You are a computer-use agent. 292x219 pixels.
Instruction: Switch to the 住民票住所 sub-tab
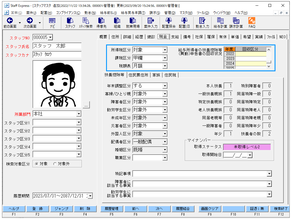pos(138,75)
